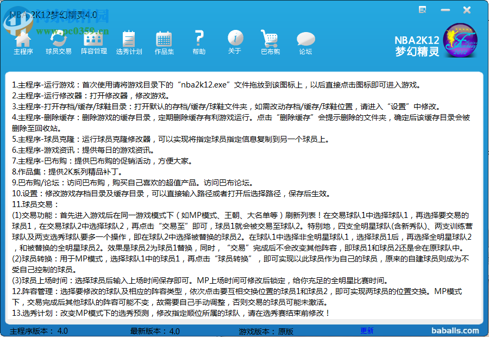The width and height of the screenshot is (489, 337).
Task: Click the help line 10.设置
Action: pos(171,194)
